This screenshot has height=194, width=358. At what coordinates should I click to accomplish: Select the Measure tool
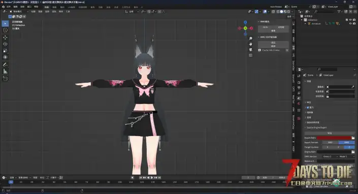pyautogui.click(x=5, y=72)
